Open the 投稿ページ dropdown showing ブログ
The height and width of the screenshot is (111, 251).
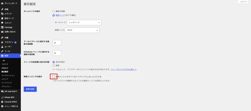tap(82, 30)
